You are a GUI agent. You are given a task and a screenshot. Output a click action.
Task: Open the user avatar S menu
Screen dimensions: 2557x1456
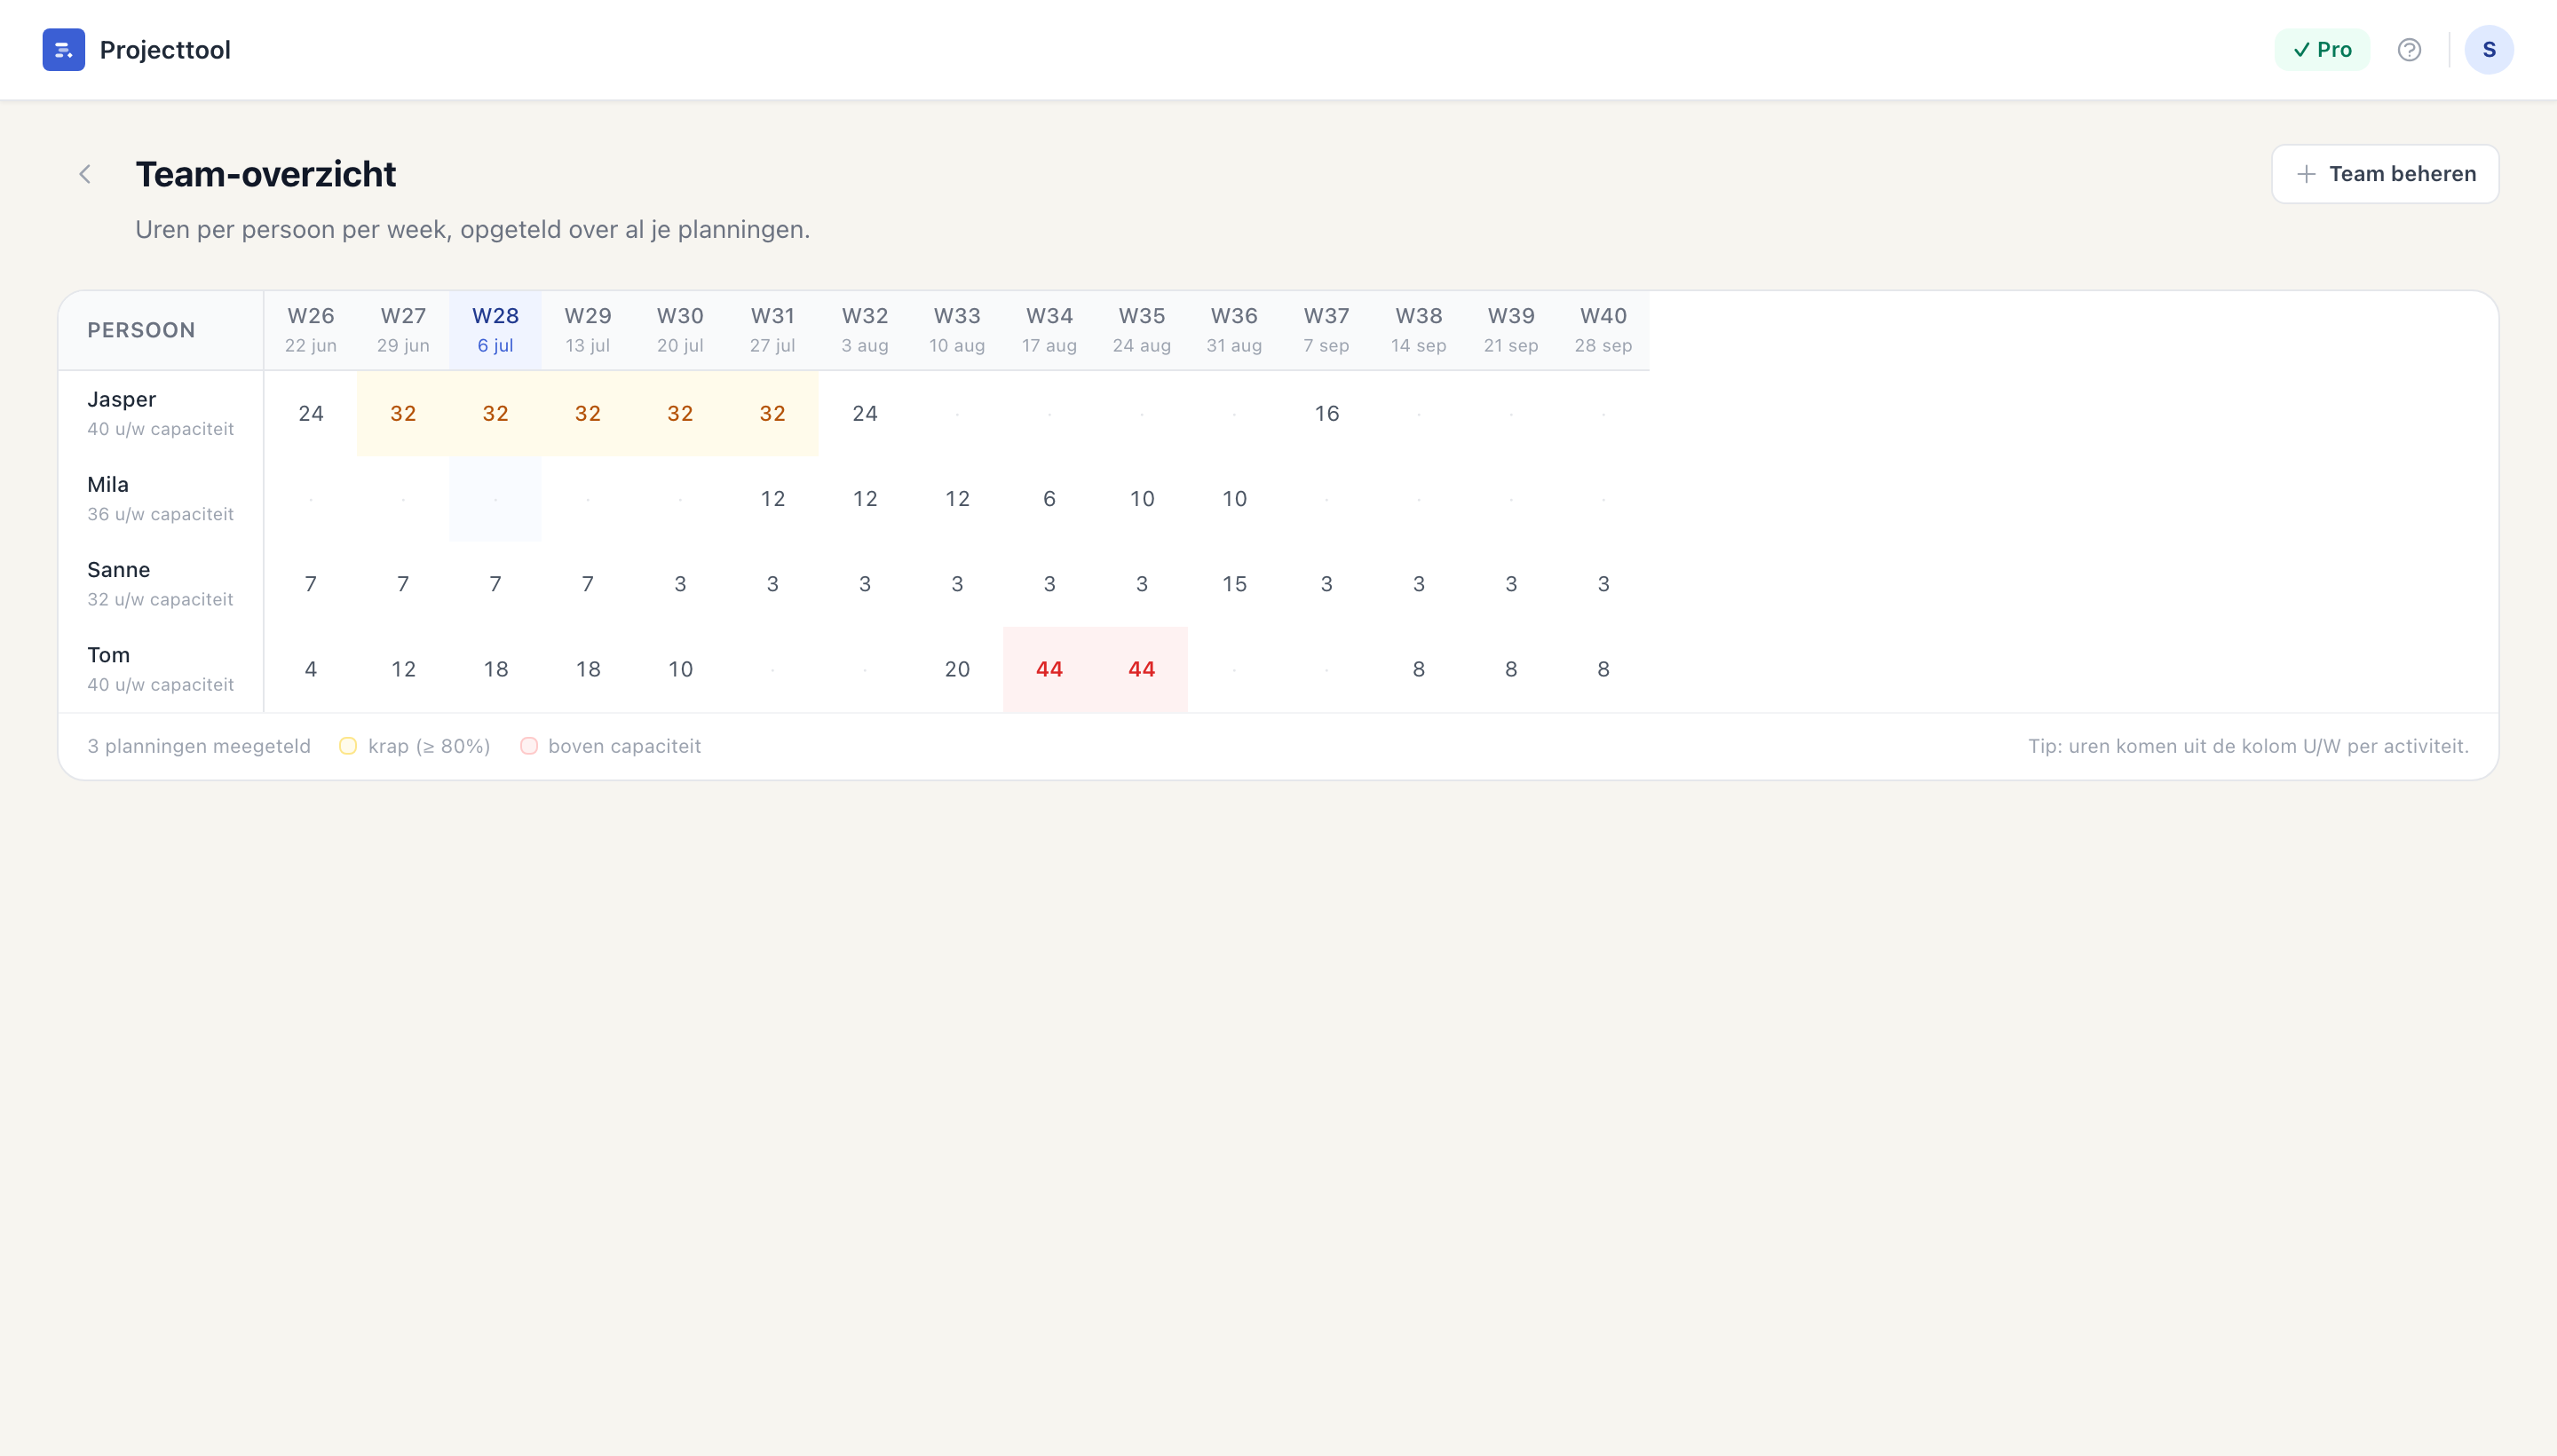coord(2489,50)
